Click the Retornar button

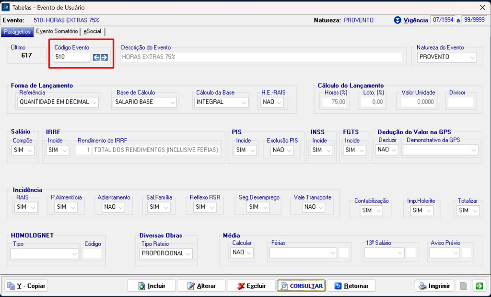[351, 285]
